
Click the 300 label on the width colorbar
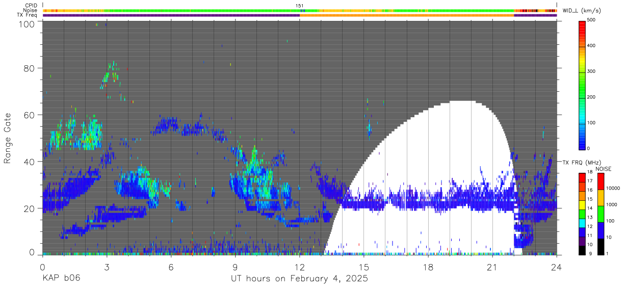[x=592, y=71]
